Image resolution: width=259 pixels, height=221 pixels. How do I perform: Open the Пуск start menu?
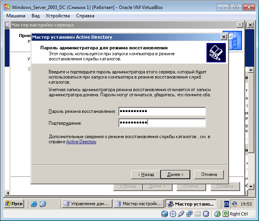coord(14,204)
